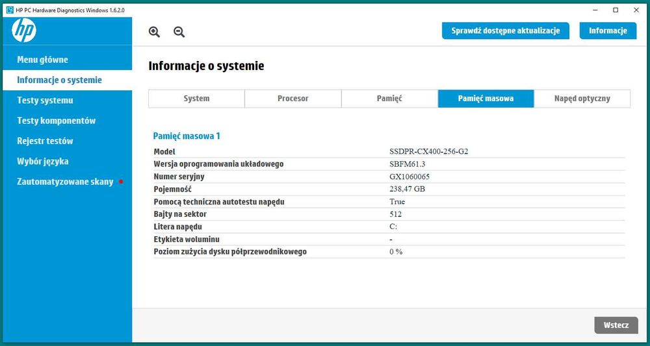Click the Pojemność label

click(173, 189)
